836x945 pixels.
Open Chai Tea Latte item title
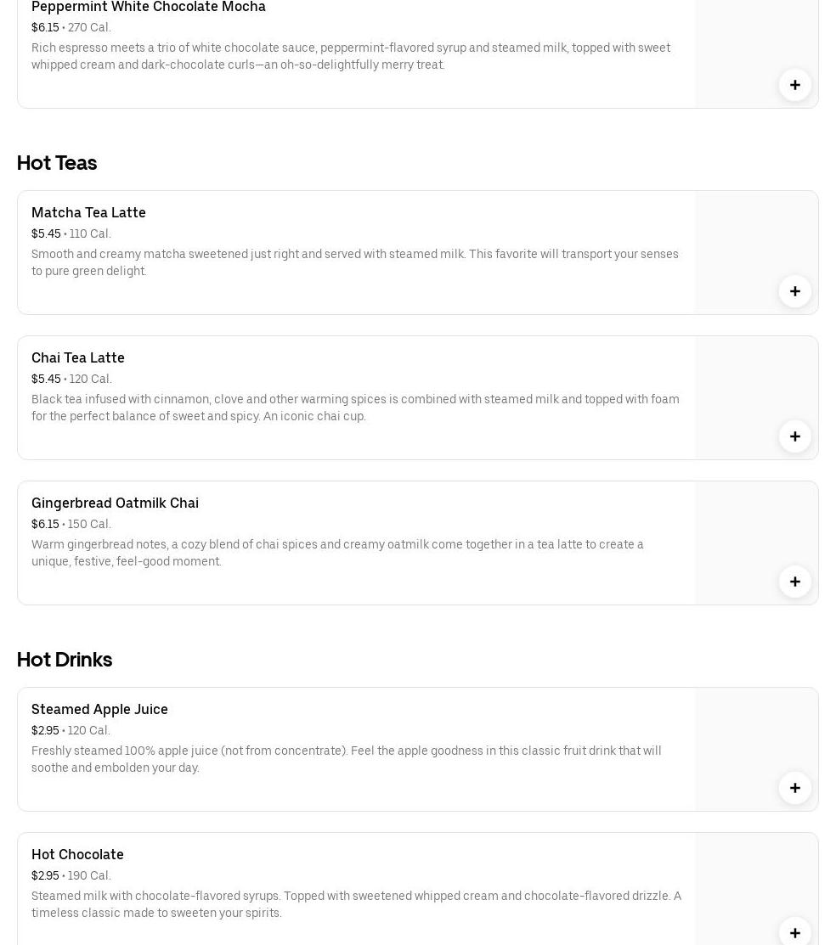coord(78,357)
